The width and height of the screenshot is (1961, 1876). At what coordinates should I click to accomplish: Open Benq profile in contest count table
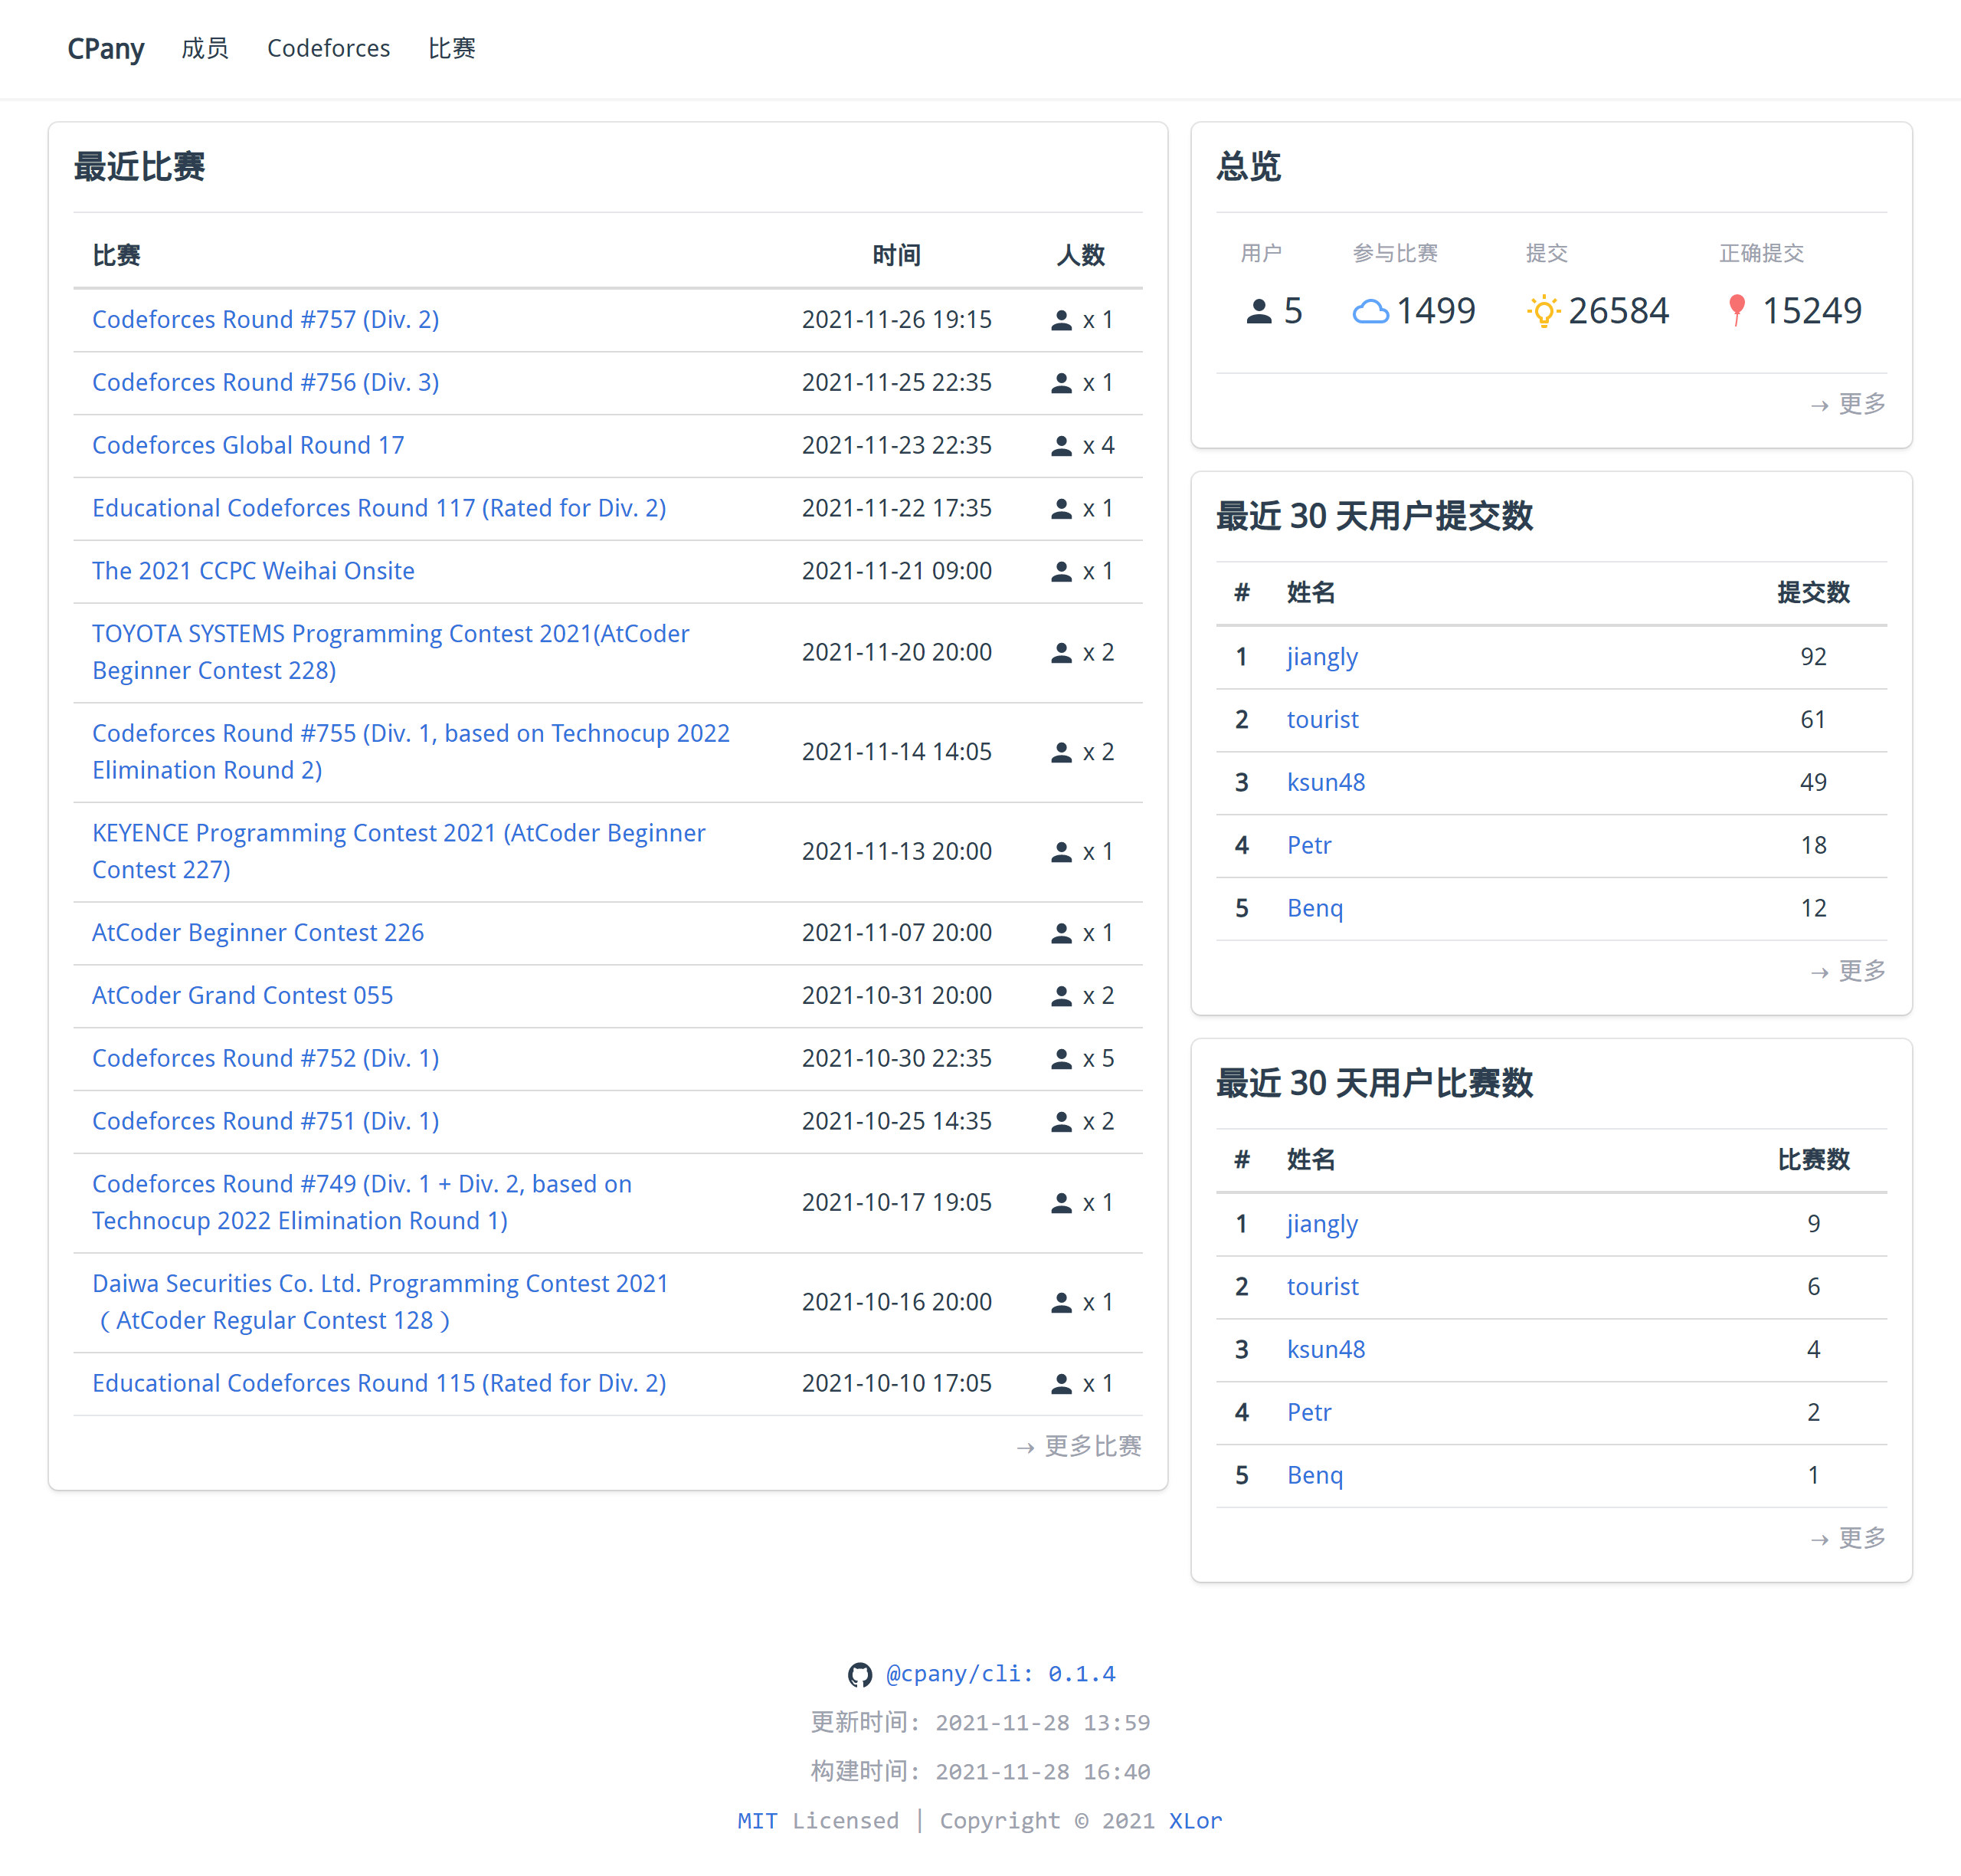[x=1314, y=1475]
